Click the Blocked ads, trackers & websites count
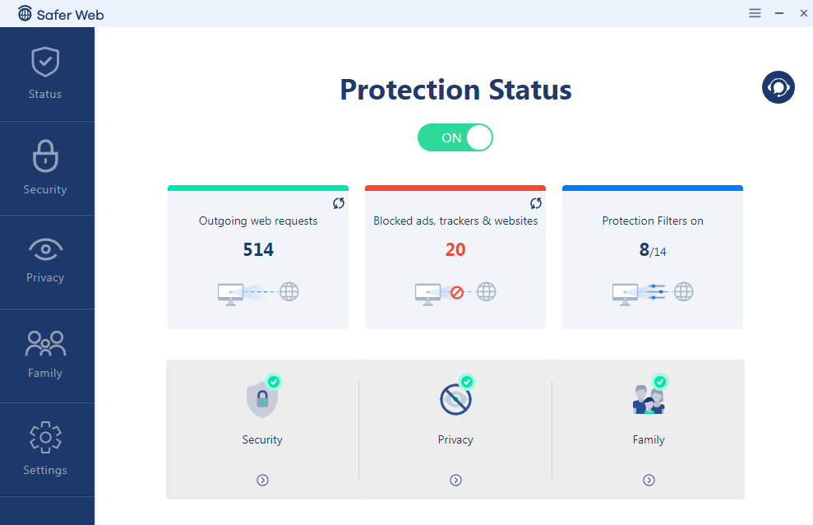The width and height of the screenshot is (813, 525). tap(455, 249)
